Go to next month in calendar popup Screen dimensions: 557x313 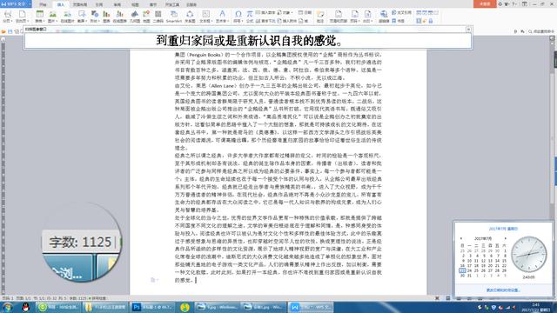click(505, 238)
